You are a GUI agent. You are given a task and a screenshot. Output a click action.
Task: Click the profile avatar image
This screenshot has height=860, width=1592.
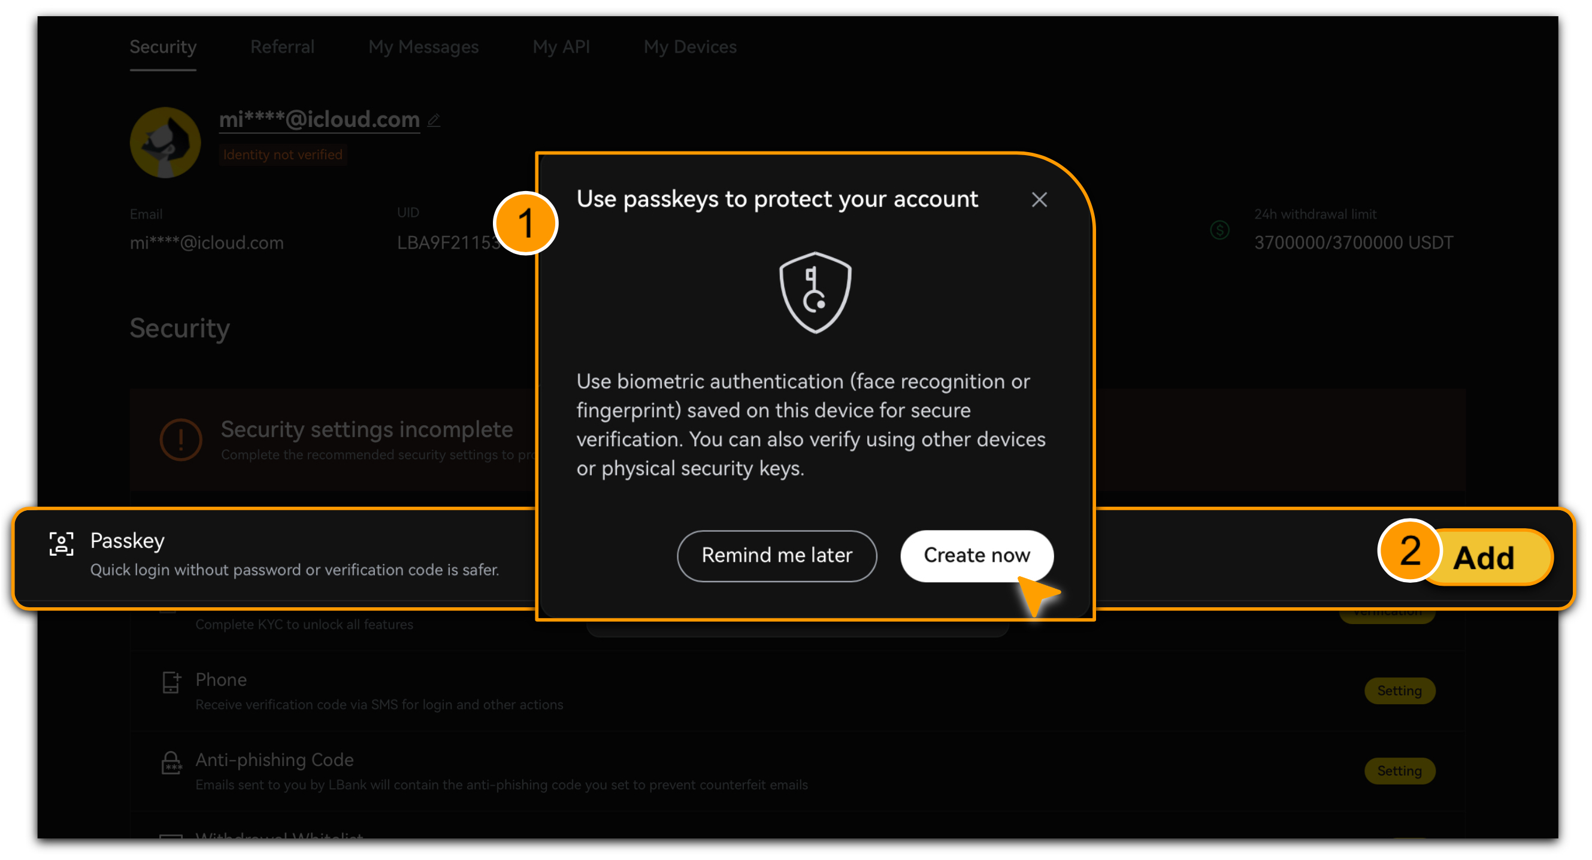point(165,143)
